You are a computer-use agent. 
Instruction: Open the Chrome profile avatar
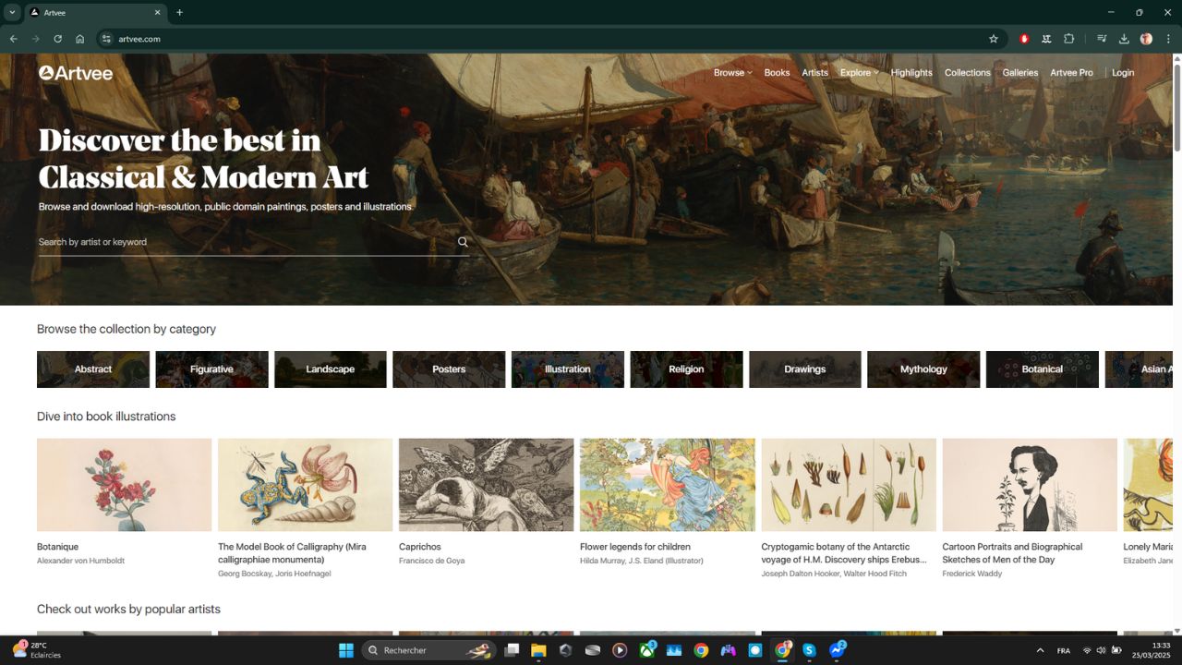pyautogui.click(x=1145, y=39)
